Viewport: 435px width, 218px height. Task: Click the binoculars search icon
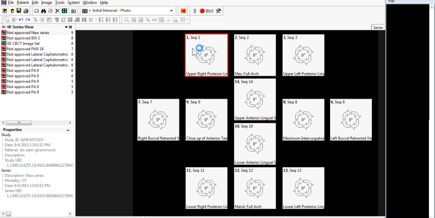(x=43, y=11)
